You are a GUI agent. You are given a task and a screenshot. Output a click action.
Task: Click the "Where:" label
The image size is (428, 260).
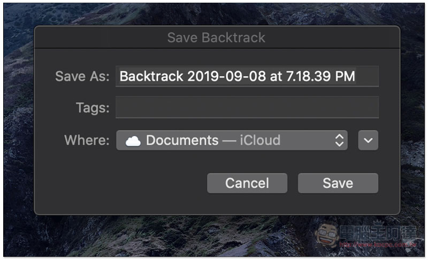click(x=87, y=140)
